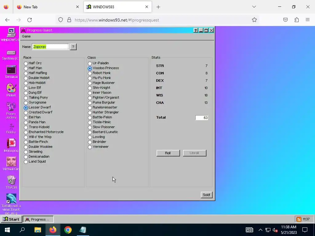
Task: Click the Firefox icon in the Windows taskbar
Action: (x=53, y=230)
